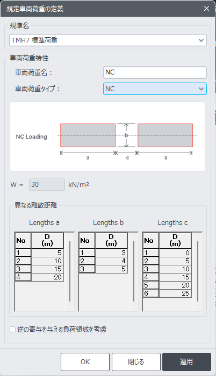Select value 4 cell in Lengths b table

(111, 261)
